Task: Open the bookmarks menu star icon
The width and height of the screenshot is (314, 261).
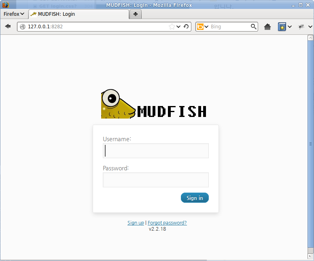Action: [282, 27]
